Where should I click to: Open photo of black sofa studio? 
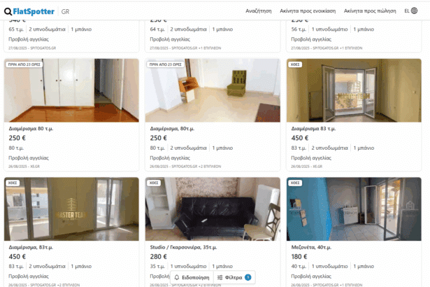coord(213,209)
